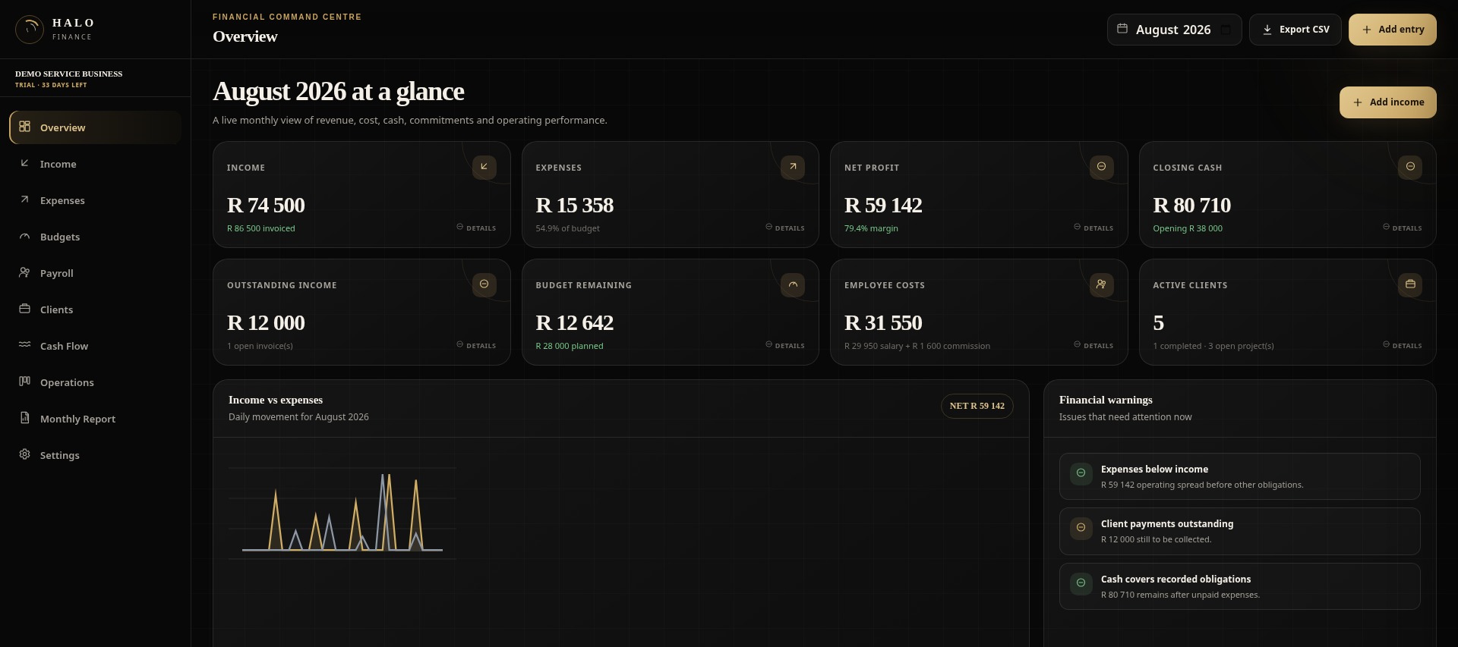Click the Expenses below income warning icon
Image resolution: width=1458 pixels, height=647 pixels.
[x=1081, y=473]
